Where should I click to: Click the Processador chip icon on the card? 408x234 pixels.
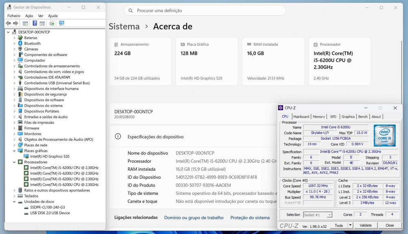tap(316, 45)
